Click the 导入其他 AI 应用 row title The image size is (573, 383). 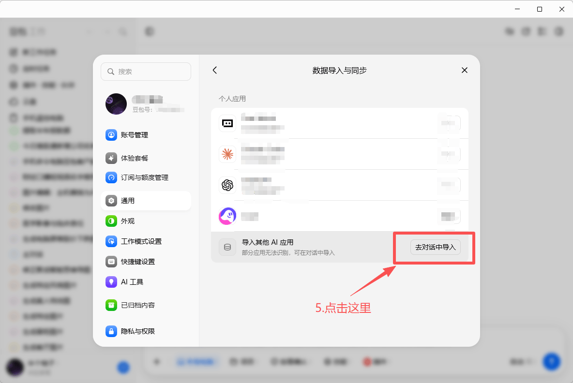point(268,242)
